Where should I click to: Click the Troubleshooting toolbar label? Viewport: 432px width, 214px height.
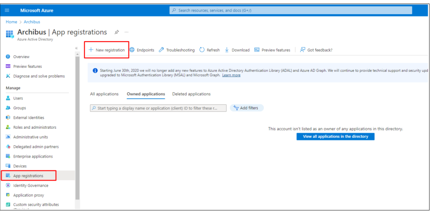[x=180, y=50]
